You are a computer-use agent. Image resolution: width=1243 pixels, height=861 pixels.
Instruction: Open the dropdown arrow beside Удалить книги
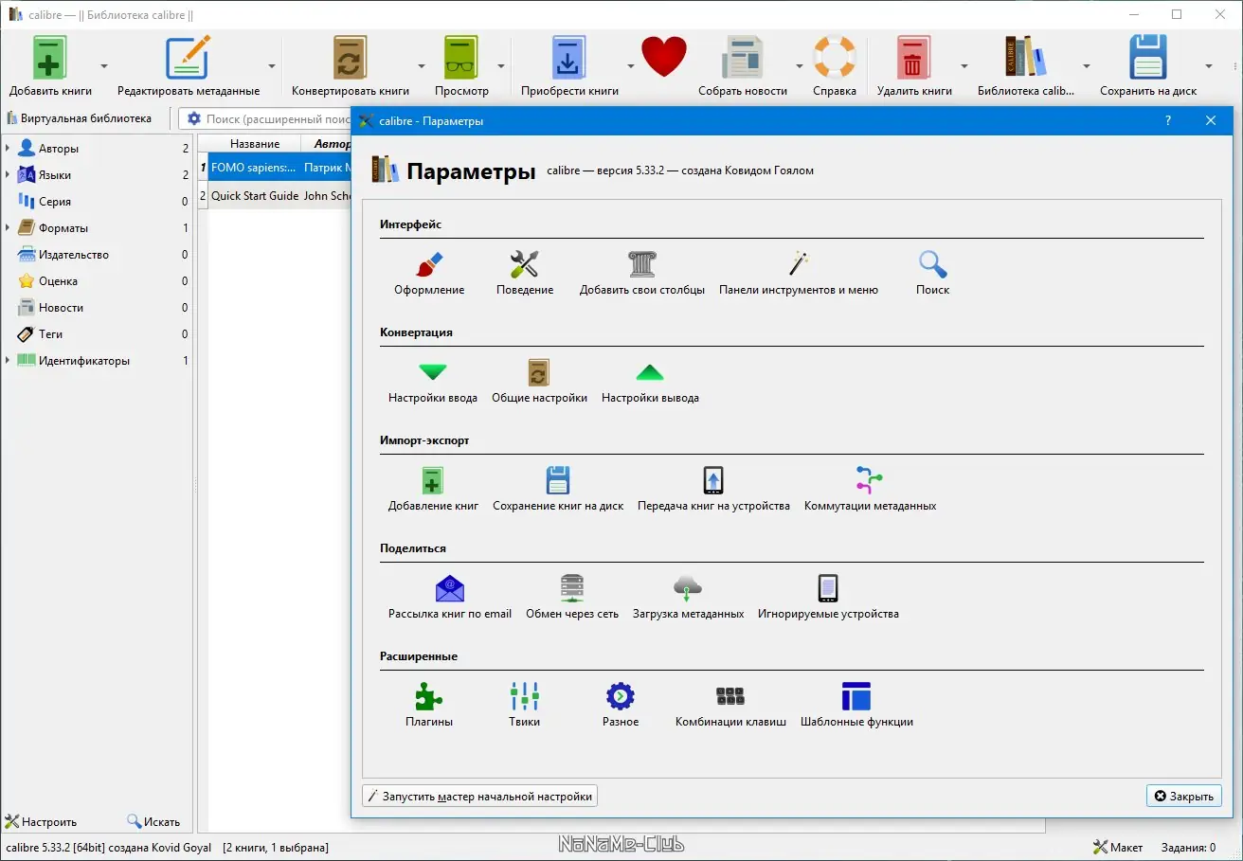pos(964,66)
